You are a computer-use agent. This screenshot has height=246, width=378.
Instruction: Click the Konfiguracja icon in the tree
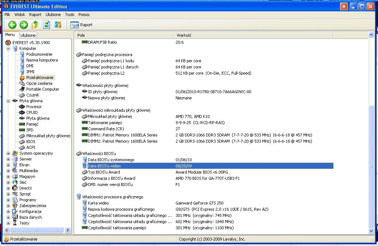15,211
